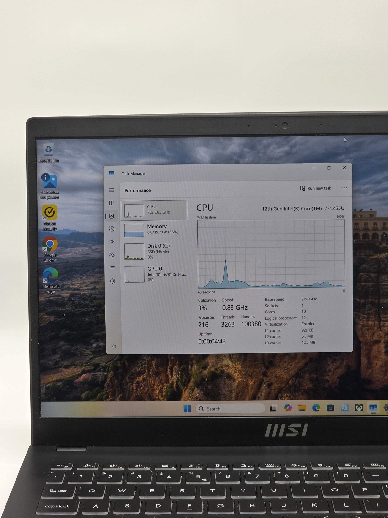Open the Startup apps icon in sidebar

click(x=112, y=242)
